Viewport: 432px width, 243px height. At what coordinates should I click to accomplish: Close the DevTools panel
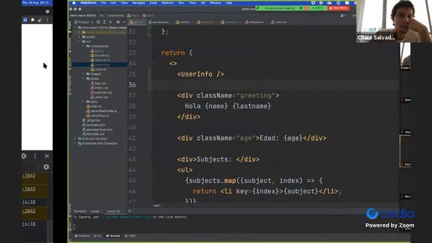click(x=47, y=156)
